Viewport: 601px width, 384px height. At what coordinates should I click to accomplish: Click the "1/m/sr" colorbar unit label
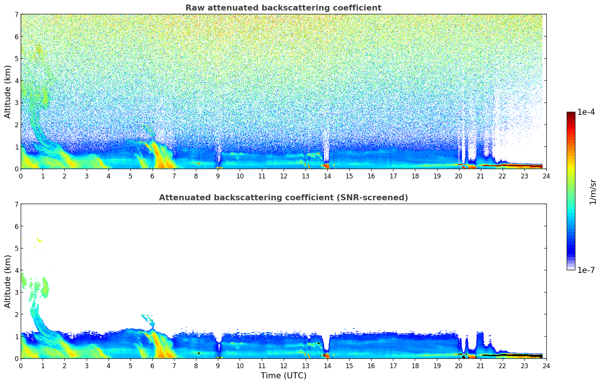593,191
